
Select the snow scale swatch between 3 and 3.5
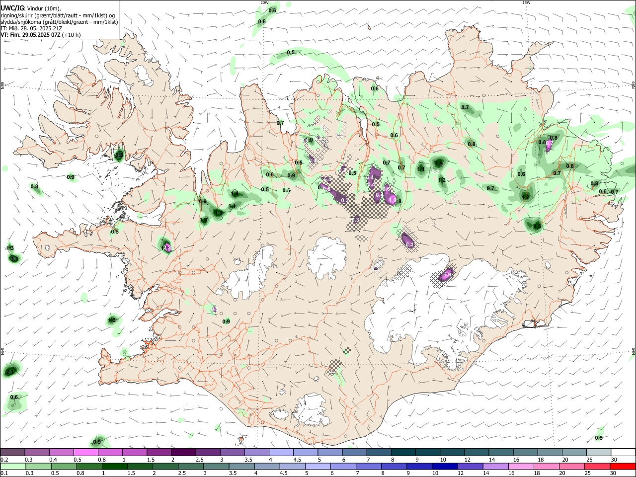coord(232,452)
